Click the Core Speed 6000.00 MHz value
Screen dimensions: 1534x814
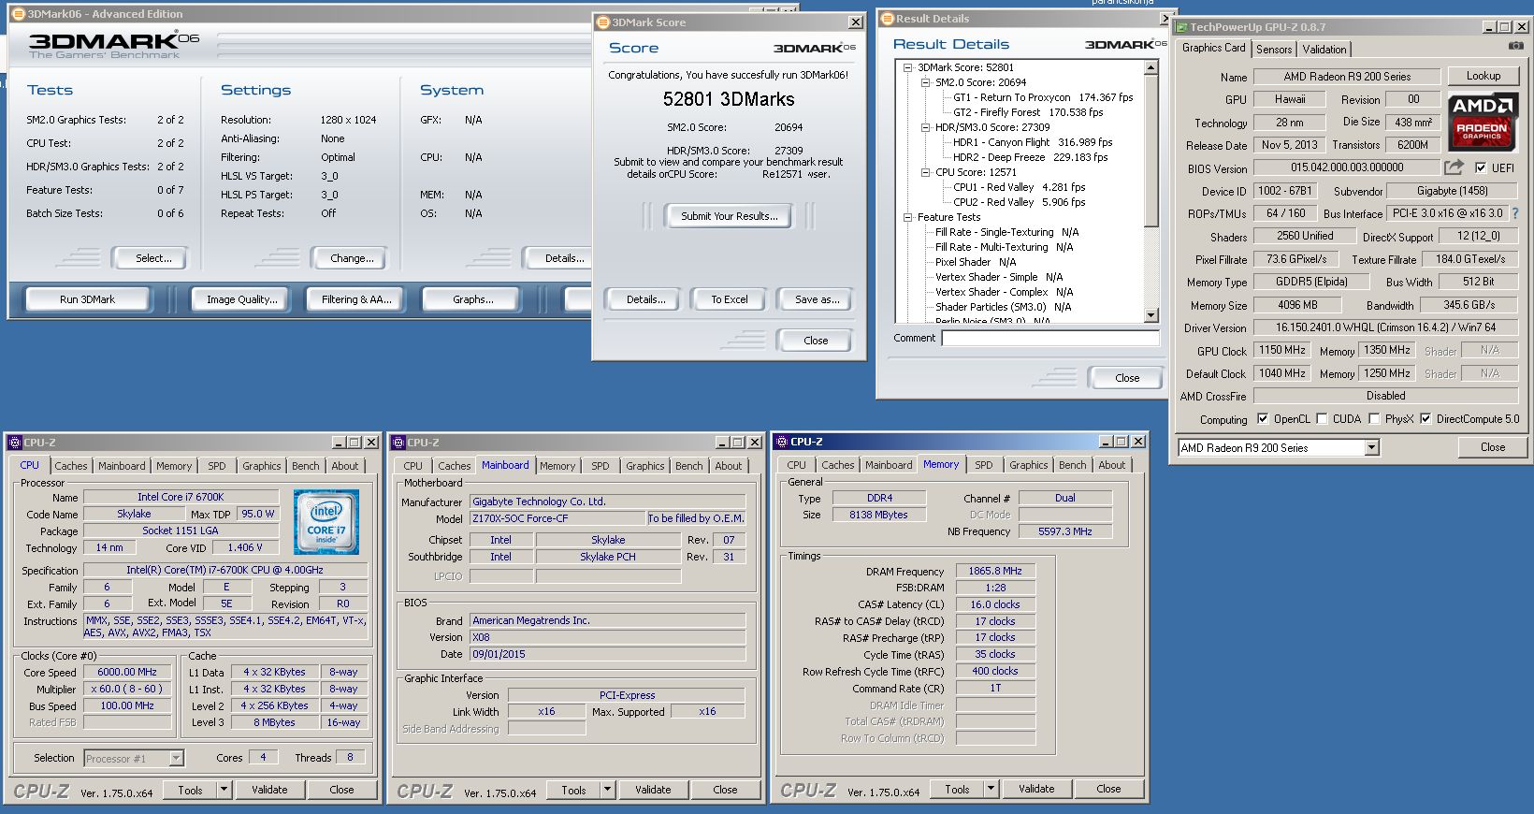pyautogui.click(x=127, y=672)
